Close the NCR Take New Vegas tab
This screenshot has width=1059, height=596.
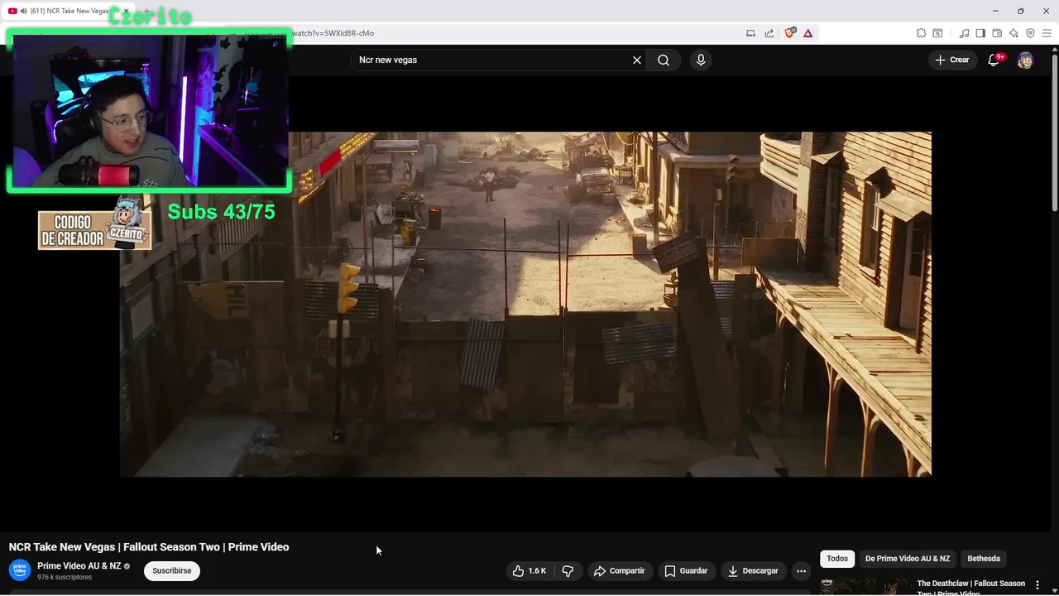(127, 11)
